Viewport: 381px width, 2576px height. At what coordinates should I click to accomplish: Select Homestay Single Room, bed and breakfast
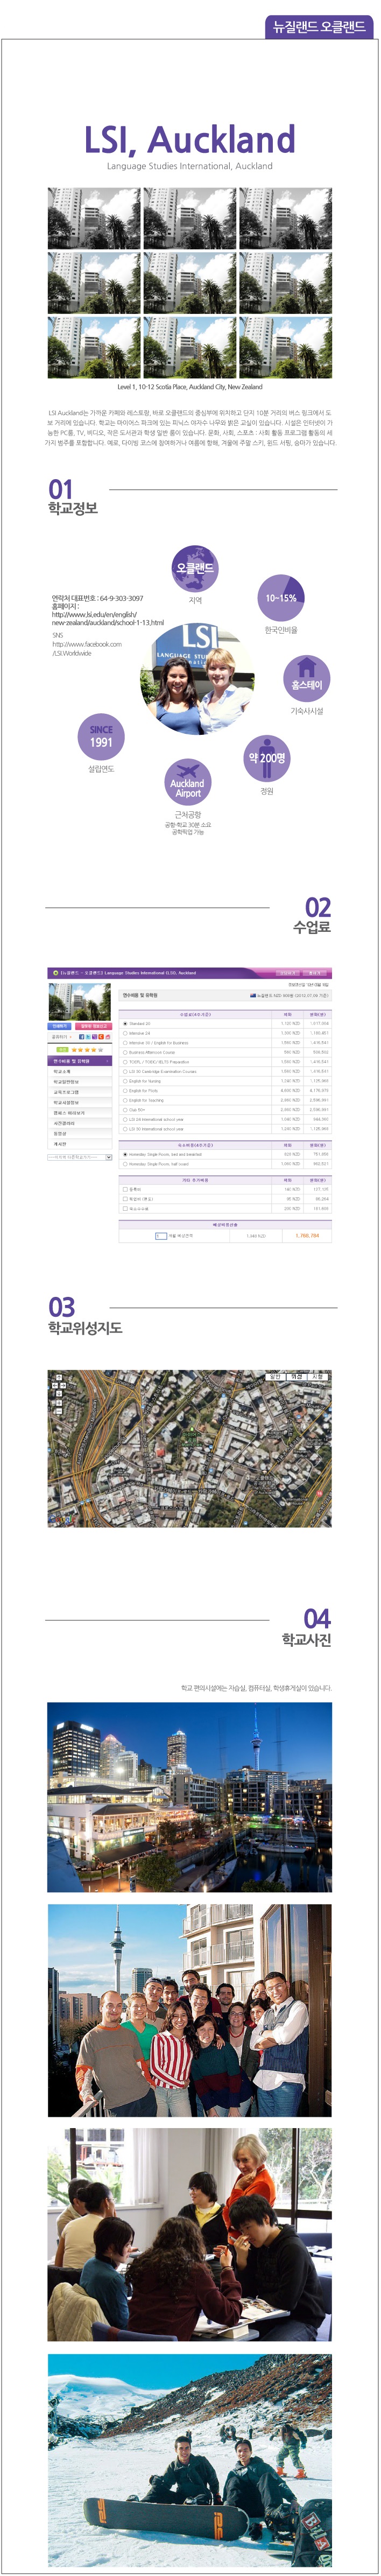click(125, 1154)
